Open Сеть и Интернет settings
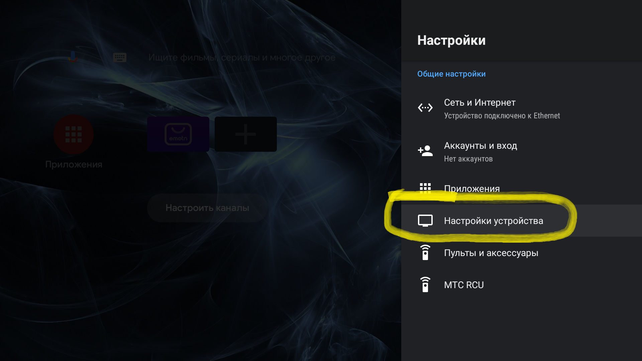642x361 pixels. 522,108
